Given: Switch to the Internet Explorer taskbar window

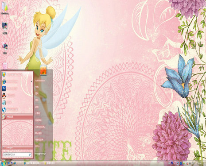Looking at the screenshot, I should click(32, 163).
